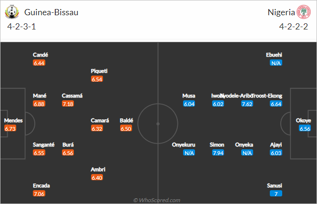Click the Piqueti player label
This screenshot has width=317, height=204.
[99, 71]
